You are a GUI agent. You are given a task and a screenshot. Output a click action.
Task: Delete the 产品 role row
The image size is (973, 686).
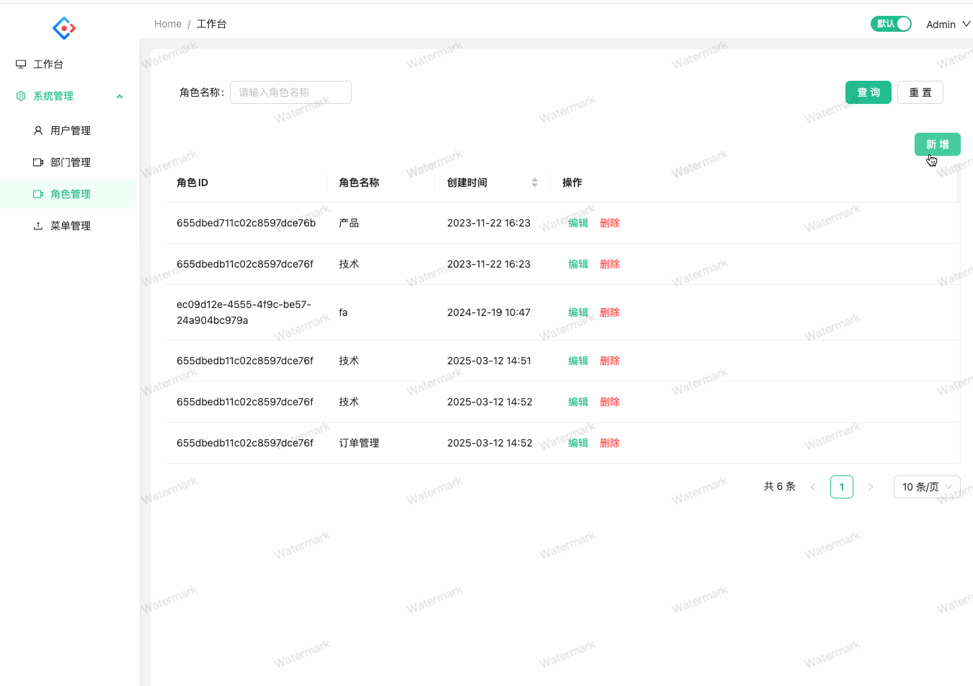click(610, 223)
